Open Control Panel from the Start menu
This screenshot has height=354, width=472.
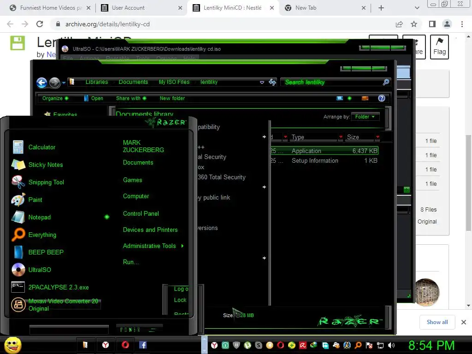(141, 213)
